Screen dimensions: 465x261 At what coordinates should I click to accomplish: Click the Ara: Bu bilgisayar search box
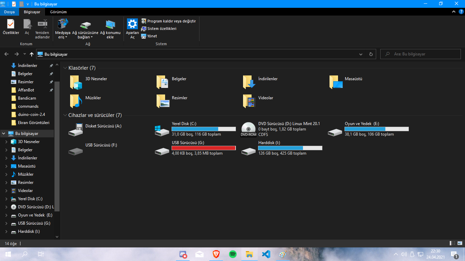click(420, 54)
